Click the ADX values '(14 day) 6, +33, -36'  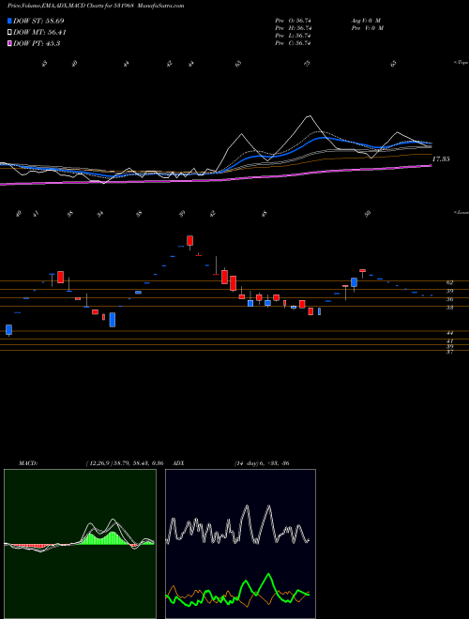coord(262,463)
